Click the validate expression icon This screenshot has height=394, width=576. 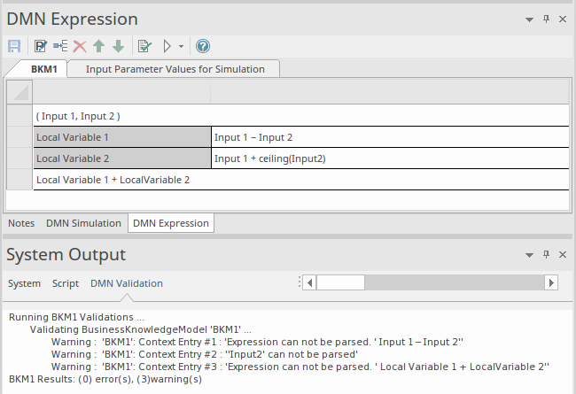click(x=144, y=46)
